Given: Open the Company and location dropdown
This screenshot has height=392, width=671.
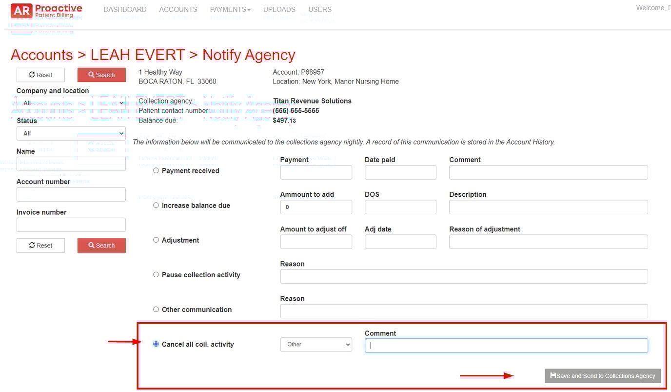Looking at the screenshot, I should tap(71, 103).
